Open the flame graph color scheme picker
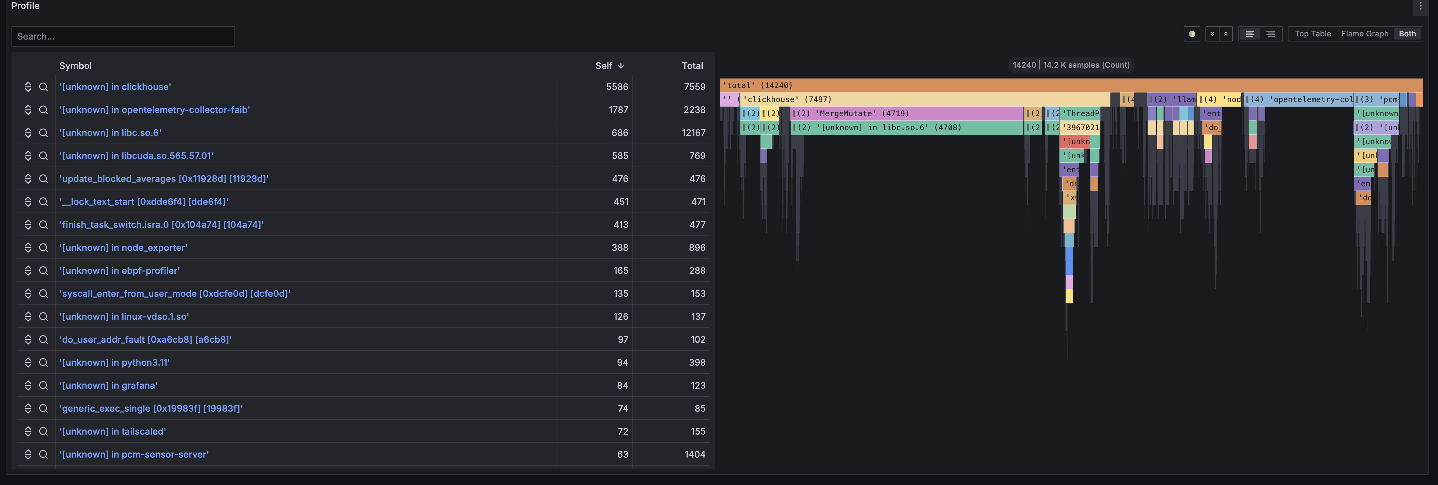The height and width of the screenshot is (485, 1438). click(x=1192, y=34)
